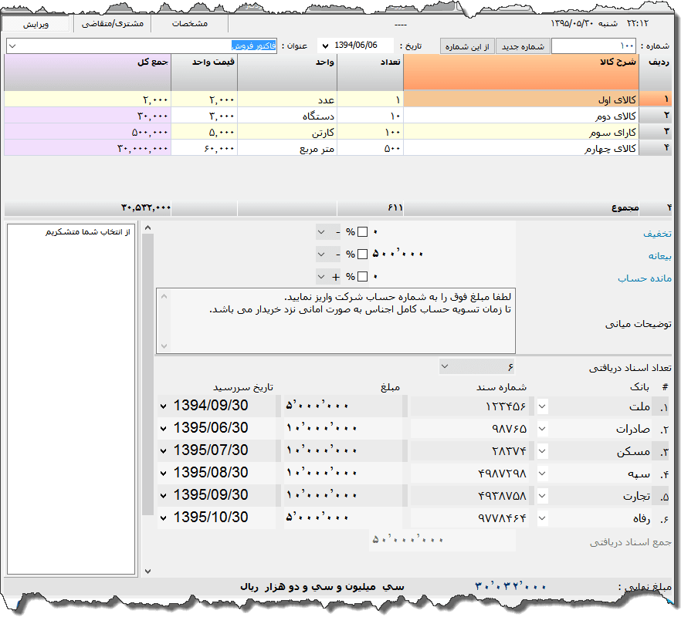Check percent box for مانده حساب row

[362, 276]
